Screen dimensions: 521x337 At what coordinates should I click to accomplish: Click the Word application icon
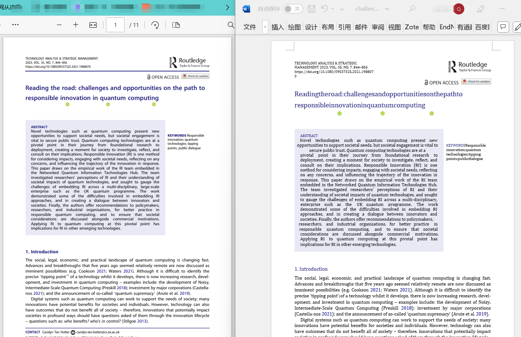tap(246, 9)
